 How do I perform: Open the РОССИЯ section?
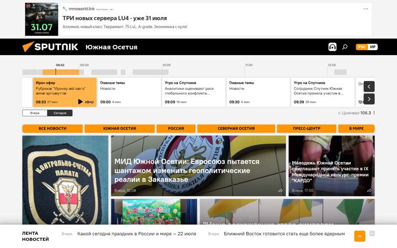(176, 128)
